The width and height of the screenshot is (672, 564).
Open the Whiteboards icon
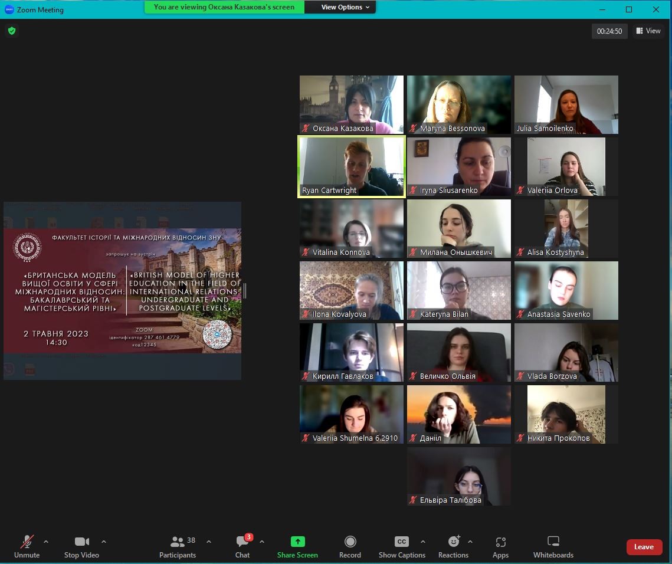click(x=553, y=542)
